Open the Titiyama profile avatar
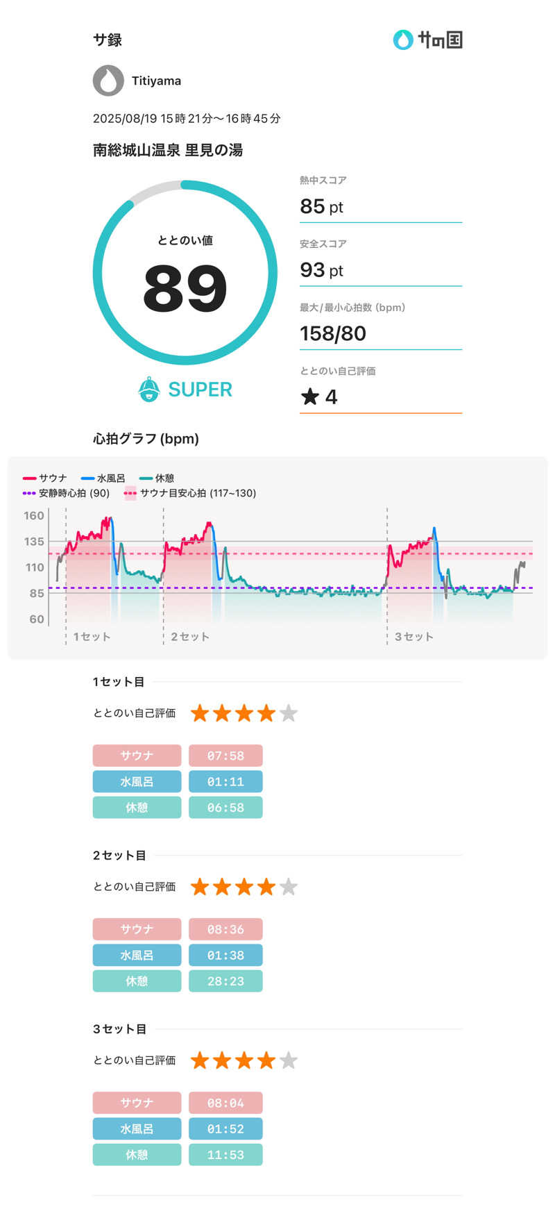Screen dimensions: 555x1225 click(x=108, y=81)
